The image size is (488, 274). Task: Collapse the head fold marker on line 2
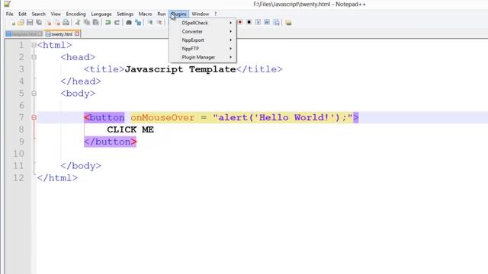coord(34,57)
